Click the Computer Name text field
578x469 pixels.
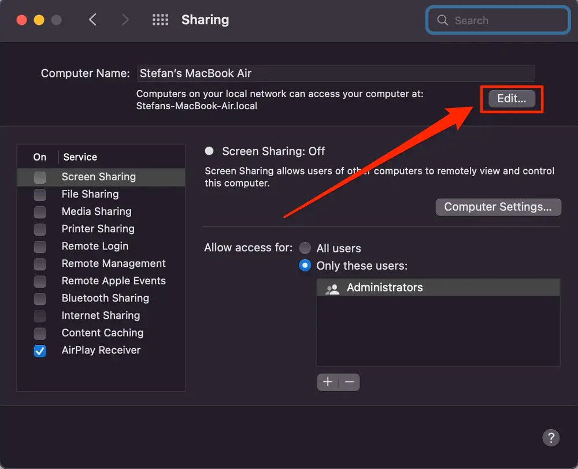[x=335, y=73]
